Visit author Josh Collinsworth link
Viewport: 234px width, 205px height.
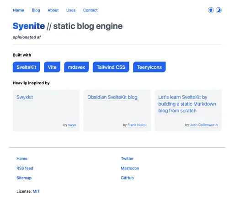point(204,125)
